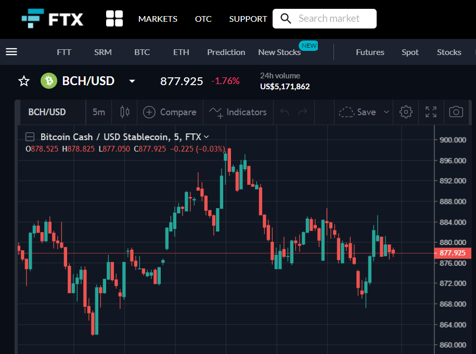
Task: Expand the chart legend title chevron
Action: click(207, 137)
